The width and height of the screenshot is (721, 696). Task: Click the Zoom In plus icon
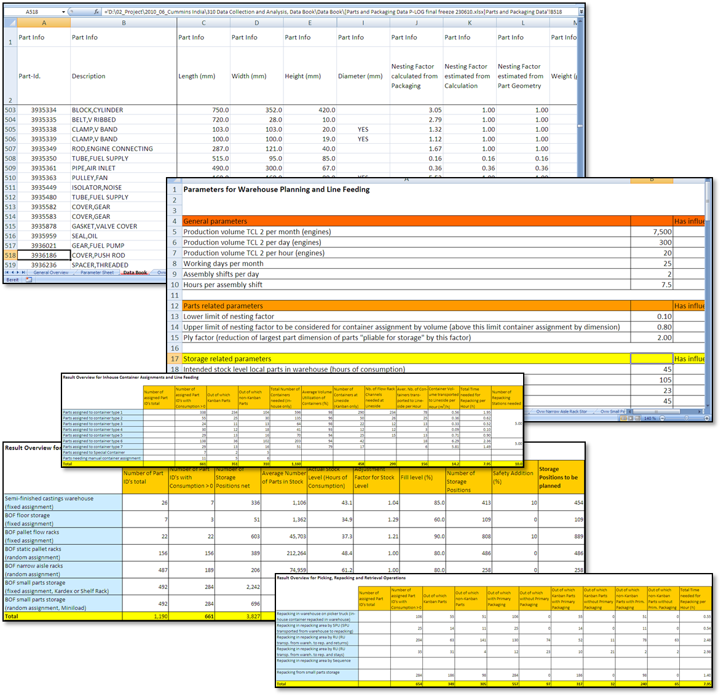click(x=707, y=417)
